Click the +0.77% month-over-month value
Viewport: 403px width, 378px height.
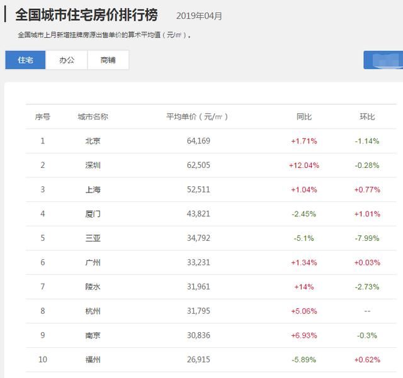[x=367, y=189]
